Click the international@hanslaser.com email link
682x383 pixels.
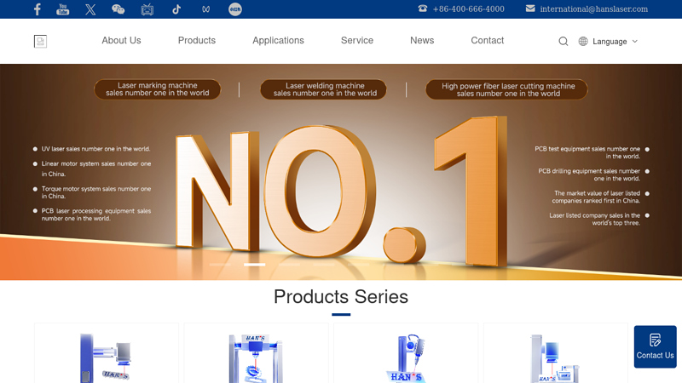pos(593,9)
